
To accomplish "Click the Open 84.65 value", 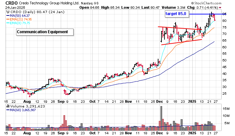I will (x=89, y=7).
